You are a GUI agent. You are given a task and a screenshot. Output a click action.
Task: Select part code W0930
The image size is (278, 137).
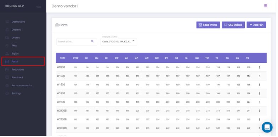click(x=61, y=67)
